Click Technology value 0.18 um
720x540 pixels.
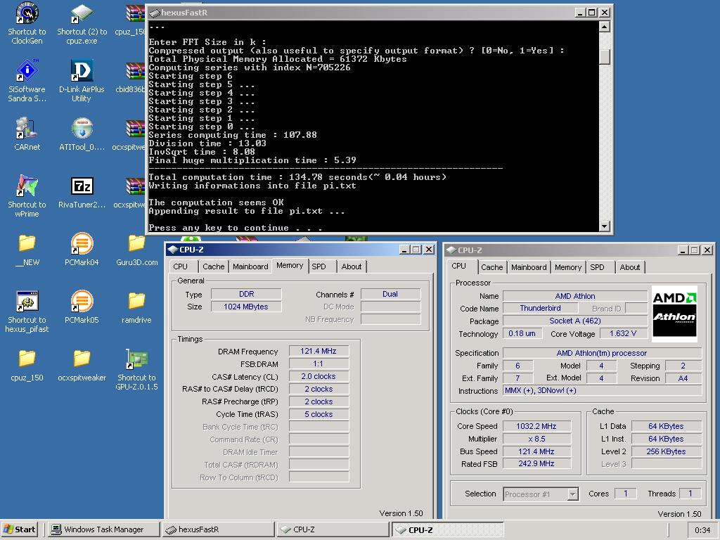pyautogui.click(x=522, y=334)
